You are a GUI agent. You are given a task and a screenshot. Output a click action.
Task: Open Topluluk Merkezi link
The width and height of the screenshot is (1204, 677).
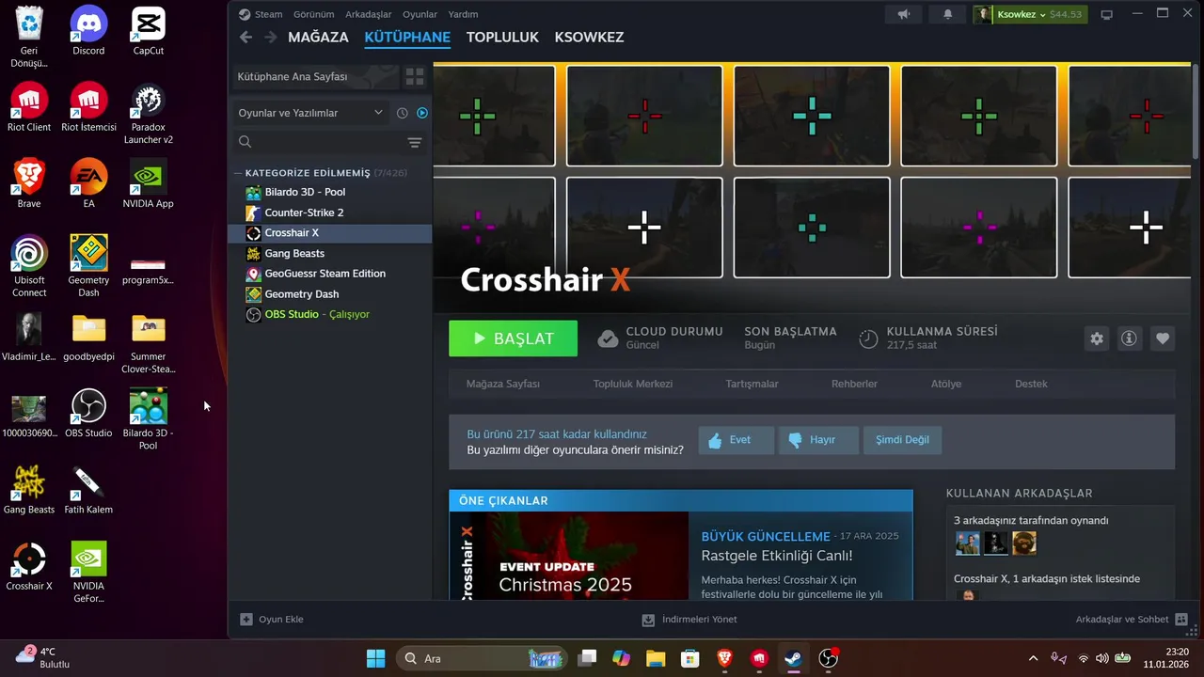(633, 384)
